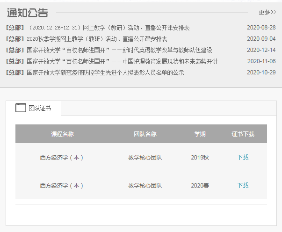This screenshot has height=232, width=282.
Task: Click the 2020春 term cell
Action: point(200,186)
